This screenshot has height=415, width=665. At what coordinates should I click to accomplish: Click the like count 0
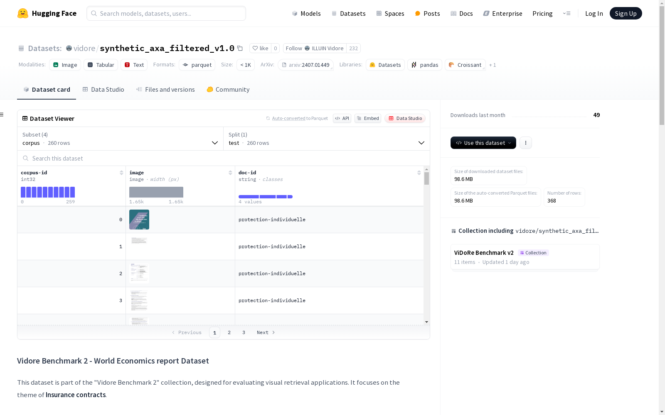tap(275, 48)
